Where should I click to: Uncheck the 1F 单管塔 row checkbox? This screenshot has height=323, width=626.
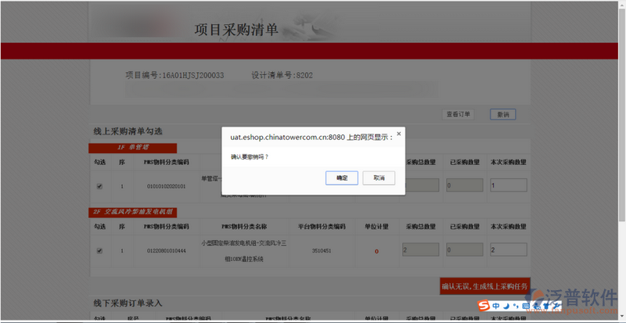point(99,186)
